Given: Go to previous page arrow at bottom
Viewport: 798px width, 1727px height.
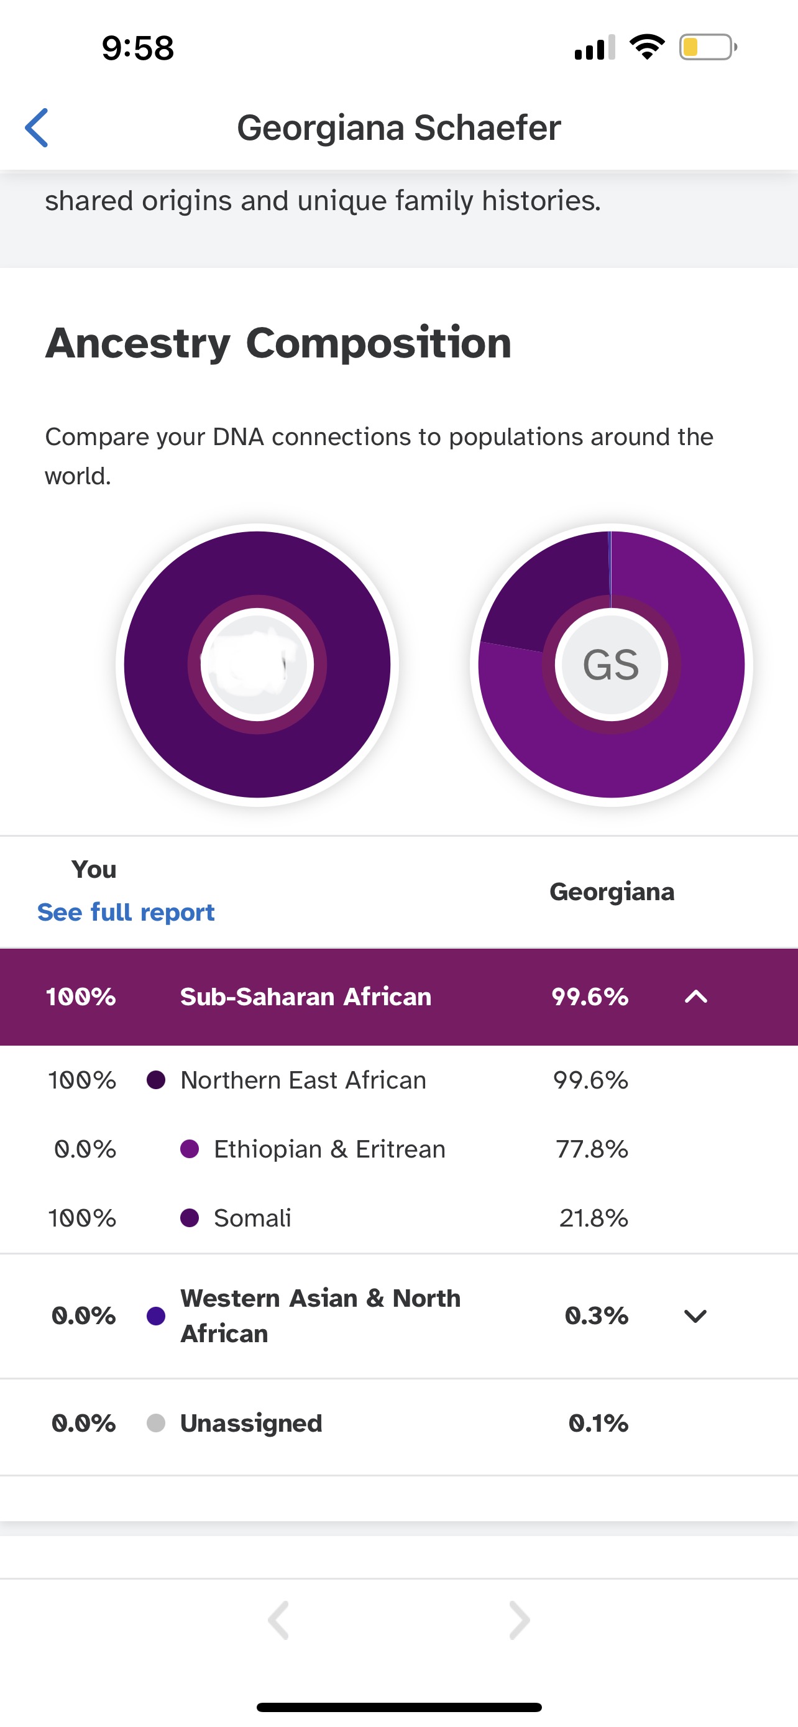Looking at the screenshot, I should 278,1621.
